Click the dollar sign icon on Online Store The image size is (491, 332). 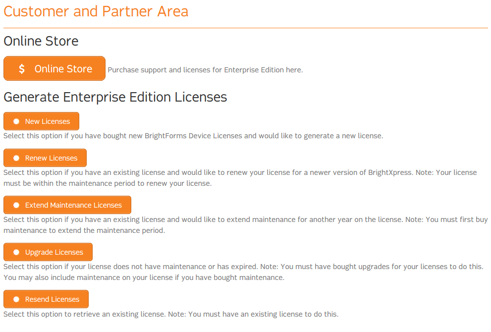(21, 69)
